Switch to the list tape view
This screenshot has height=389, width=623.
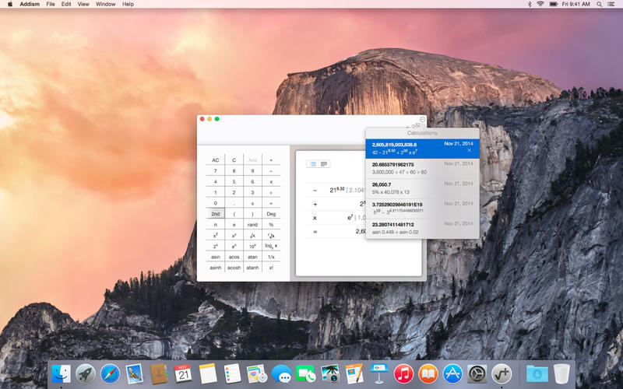pyautogui.click(x=313, y=164)
